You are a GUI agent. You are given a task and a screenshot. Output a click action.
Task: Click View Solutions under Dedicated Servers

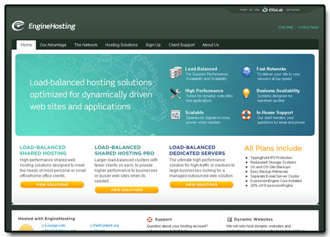pyautogui.click(x=201, y=185)
